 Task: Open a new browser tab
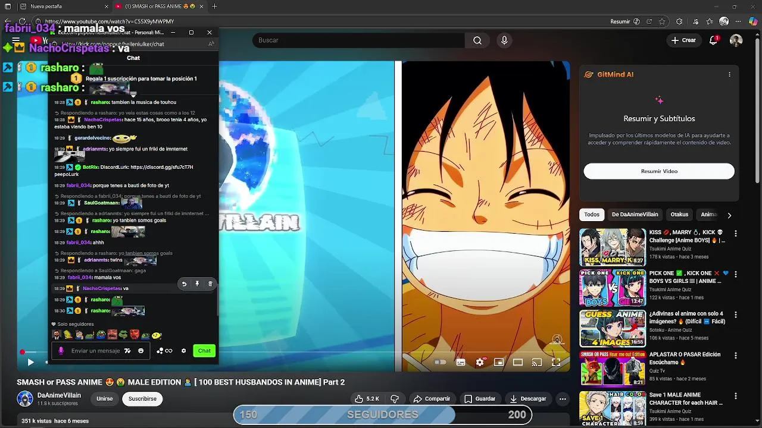(x=214, y=7)
